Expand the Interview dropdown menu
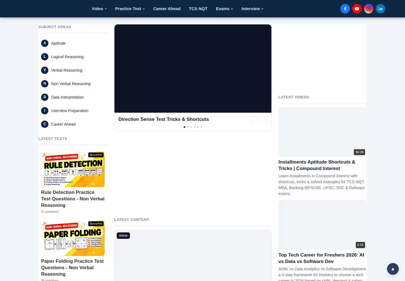 252,9
